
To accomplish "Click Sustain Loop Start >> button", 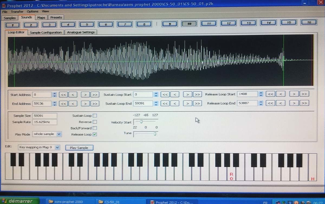I will 197,94.
